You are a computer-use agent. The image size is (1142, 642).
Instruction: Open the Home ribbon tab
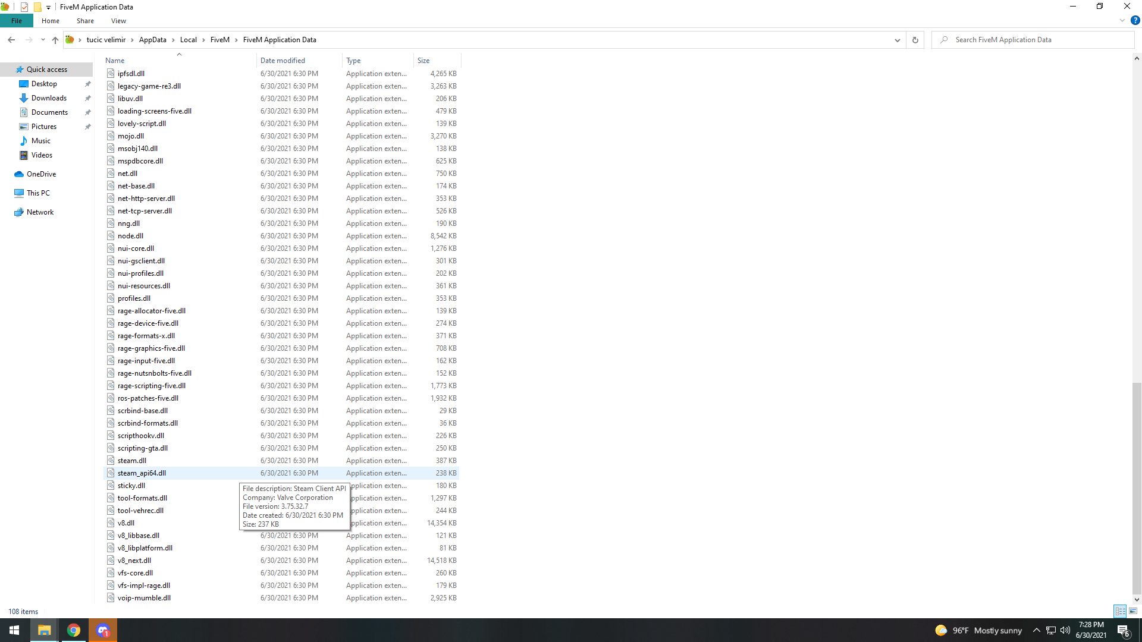click(51, 21)
